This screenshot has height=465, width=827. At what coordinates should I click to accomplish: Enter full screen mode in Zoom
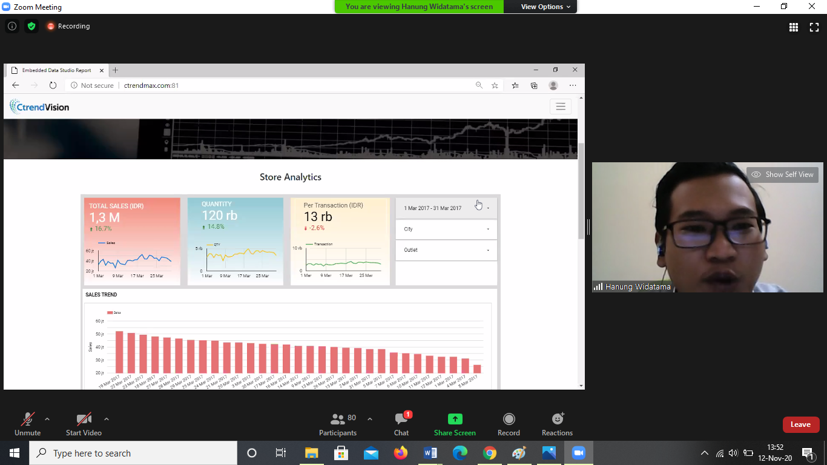click(x=814, y=27)
